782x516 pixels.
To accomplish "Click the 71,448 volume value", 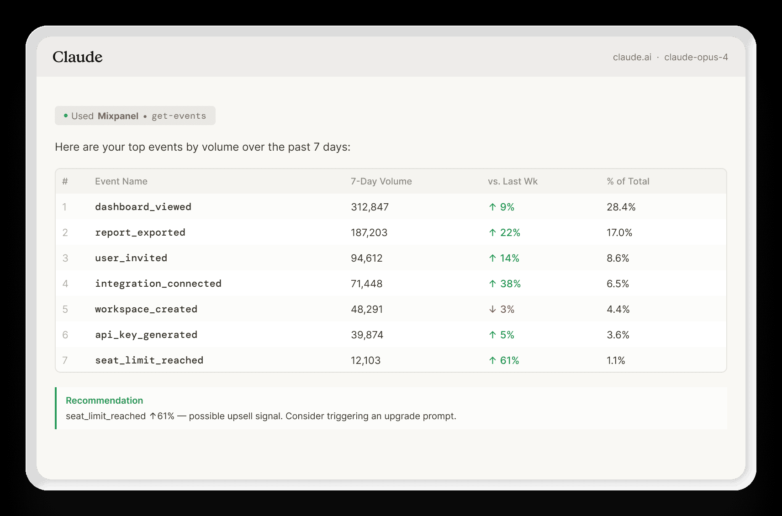I will click(x=366, y=284).
